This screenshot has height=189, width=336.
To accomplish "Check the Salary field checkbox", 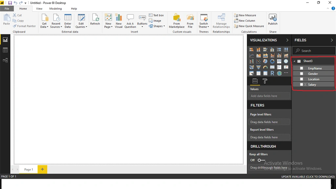I will tap(302, 84).
